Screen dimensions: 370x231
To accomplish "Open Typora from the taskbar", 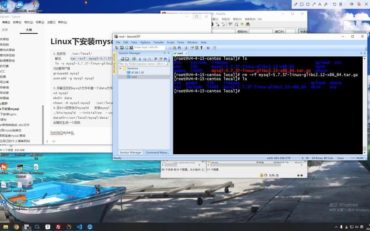I will click(48, 227).
